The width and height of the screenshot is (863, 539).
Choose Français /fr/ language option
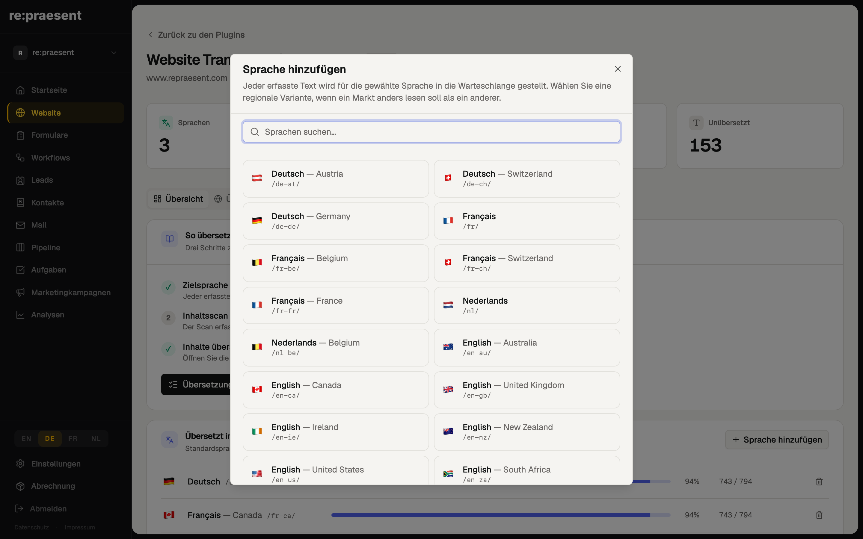click(527, 221)
